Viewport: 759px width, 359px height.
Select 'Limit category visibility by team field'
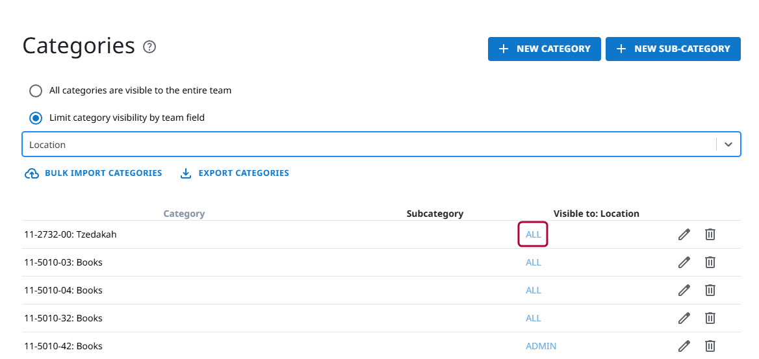tap(36, 118)
